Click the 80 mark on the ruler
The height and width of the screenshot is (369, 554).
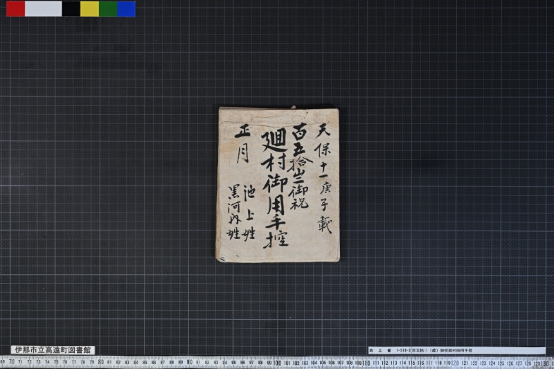pyautogui.click(x=100, y=362)
